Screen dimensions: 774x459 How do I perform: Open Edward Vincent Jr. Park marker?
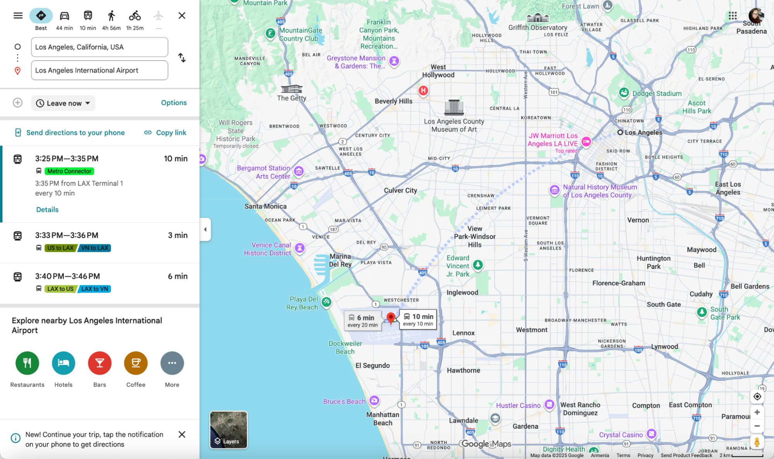click(478, 265)
